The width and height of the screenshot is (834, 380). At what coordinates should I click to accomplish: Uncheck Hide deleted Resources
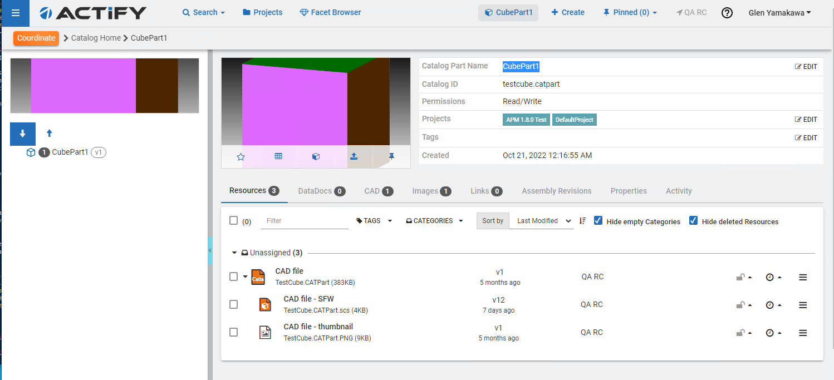693,220
